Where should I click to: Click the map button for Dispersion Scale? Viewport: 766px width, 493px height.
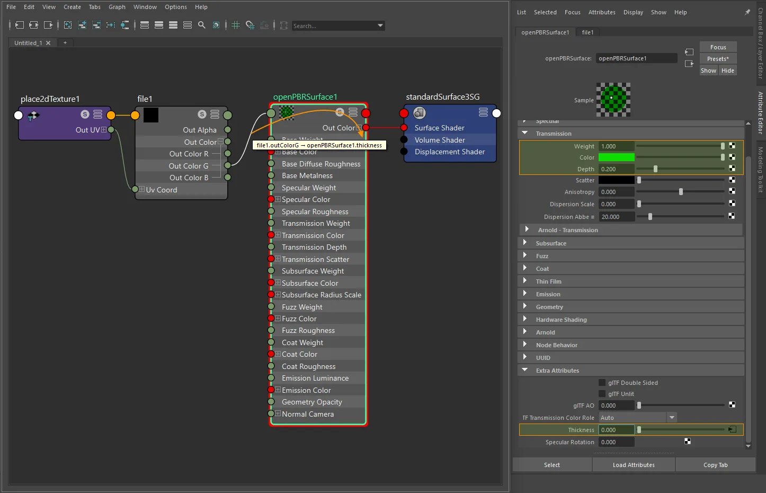[732, 204]
